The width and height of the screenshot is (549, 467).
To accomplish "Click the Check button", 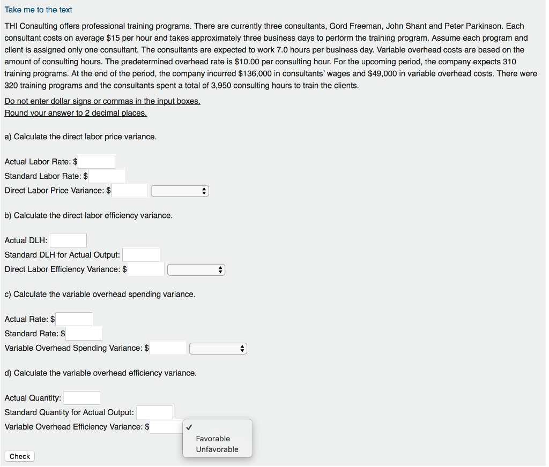I will point(19,456).
